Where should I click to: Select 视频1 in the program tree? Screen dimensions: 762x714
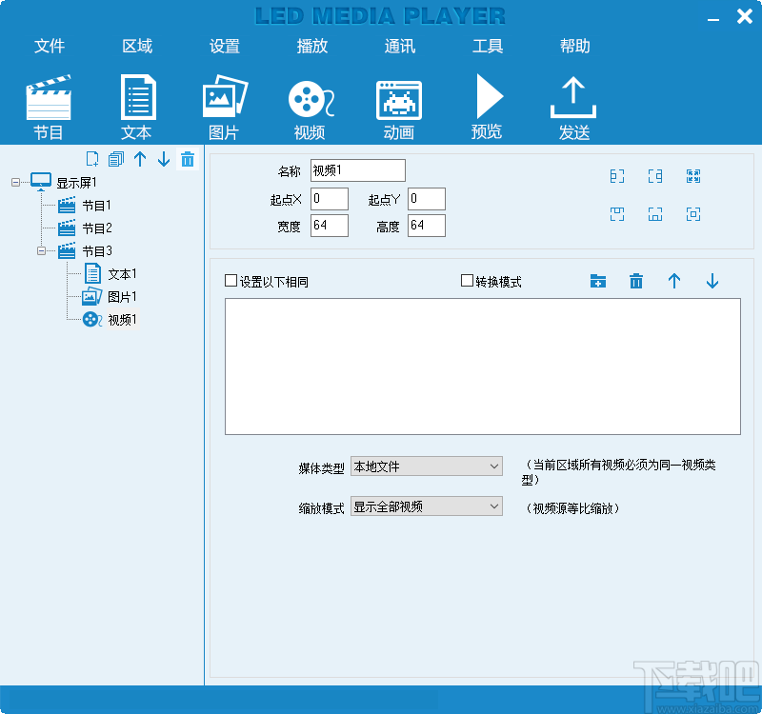124,319
